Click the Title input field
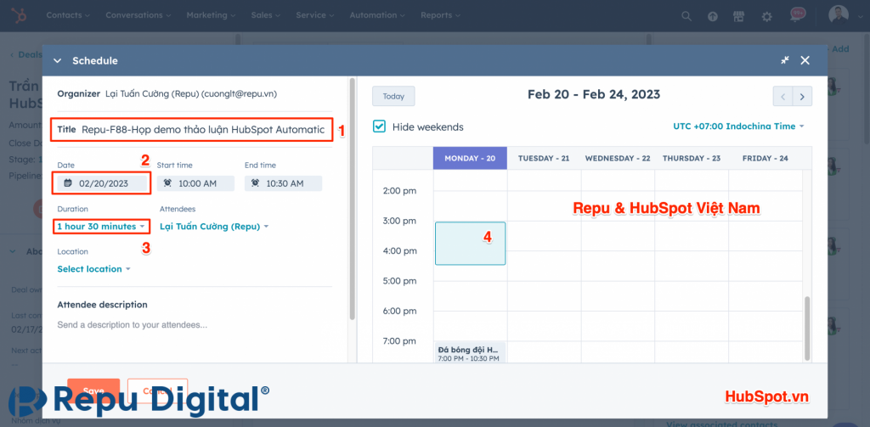This screenshot has height=427, width=870. 203,130
